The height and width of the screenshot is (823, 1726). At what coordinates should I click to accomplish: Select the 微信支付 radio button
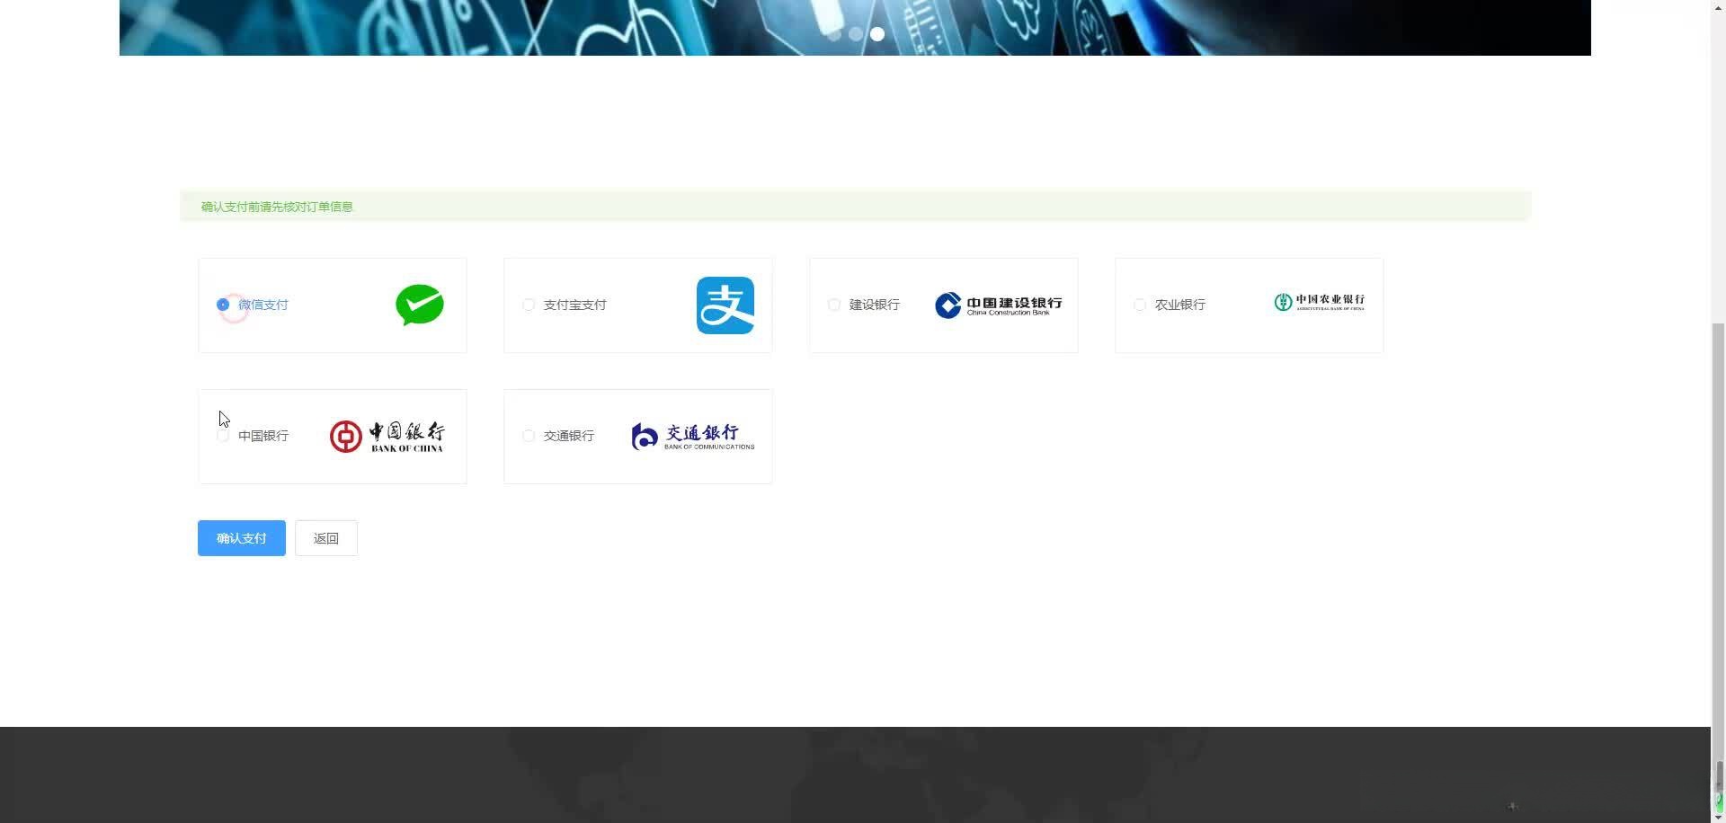pos(223,305)
